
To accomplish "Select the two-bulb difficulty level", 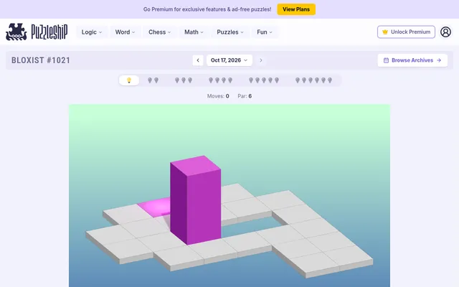I will 153,80.
